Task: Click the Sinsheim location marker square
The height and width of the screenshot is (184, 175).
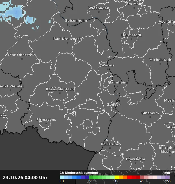Action: (150, 117)
